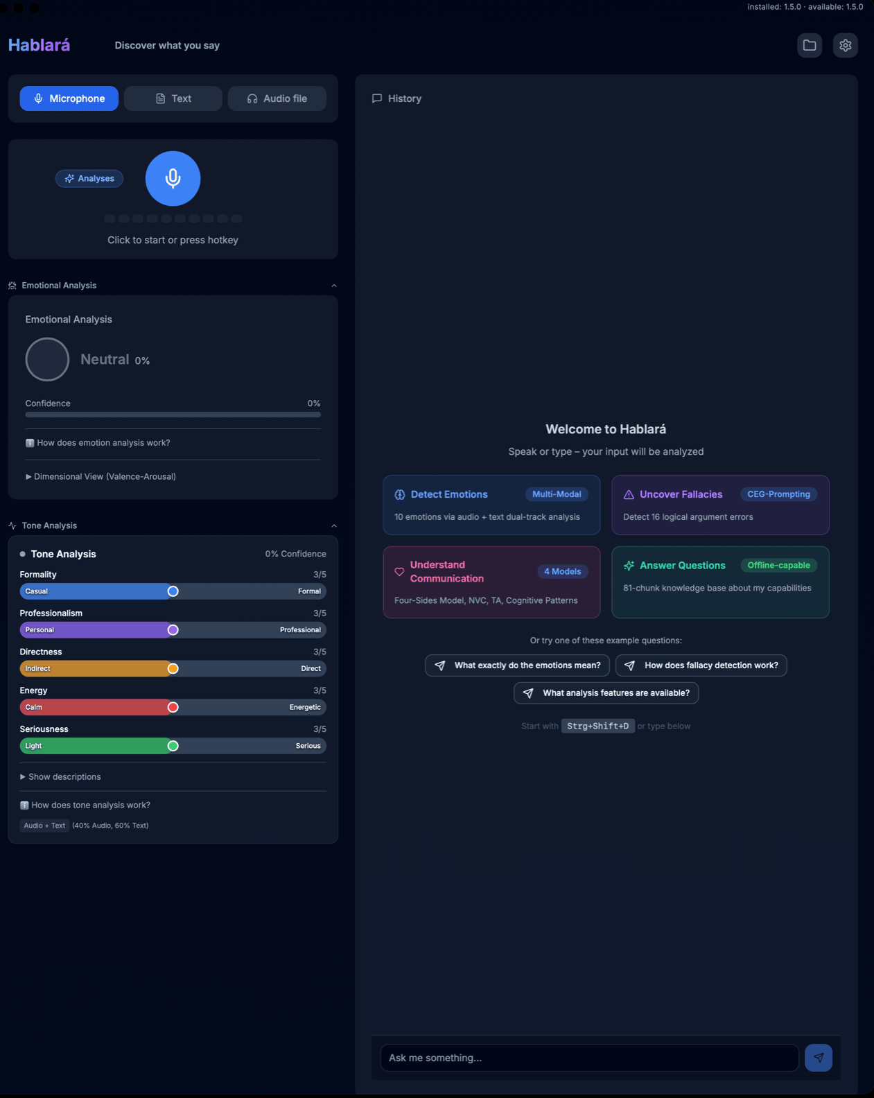Open the folder icon in header

coord(809,46)
